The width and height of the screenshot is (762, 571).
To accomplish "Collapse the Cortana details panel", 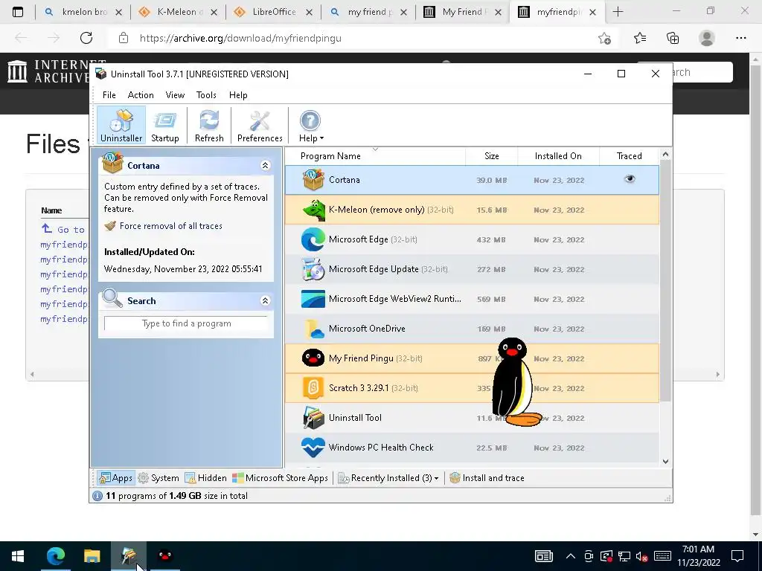I will (266, 166).
